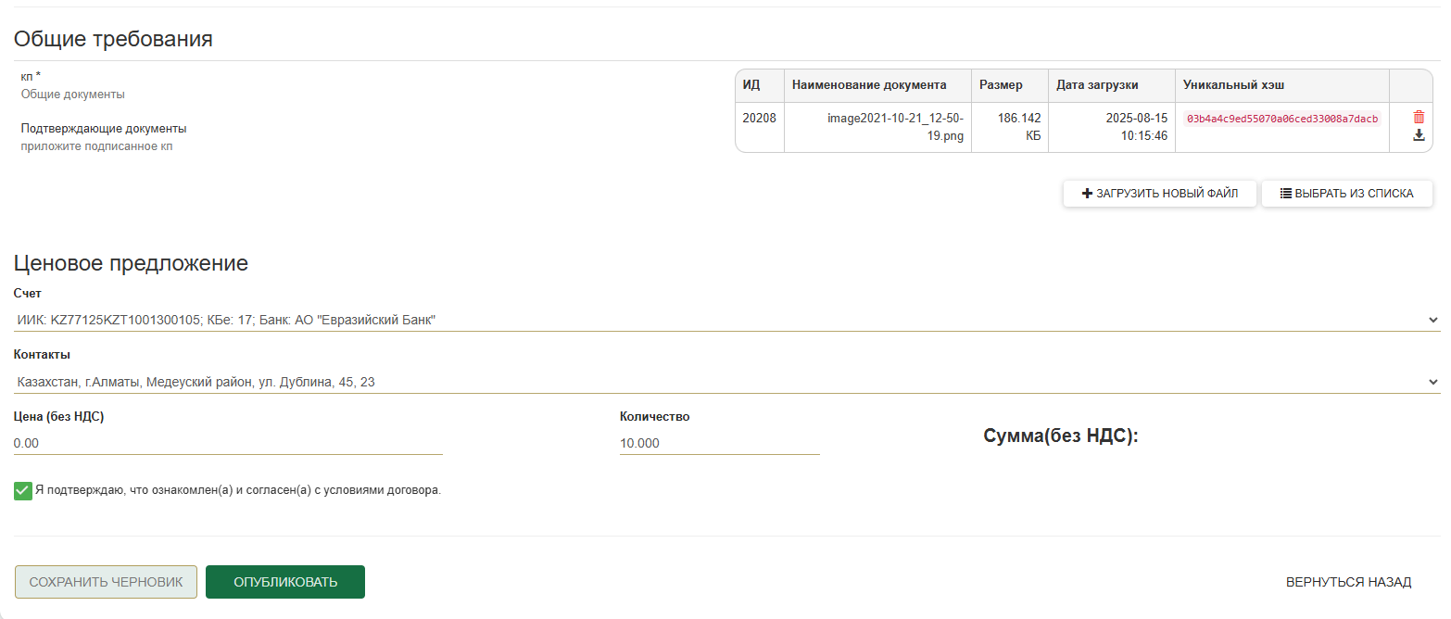Select the document ID 20208 cell
This screenshot has width=1451, height=619.
(x=759, y=119)
